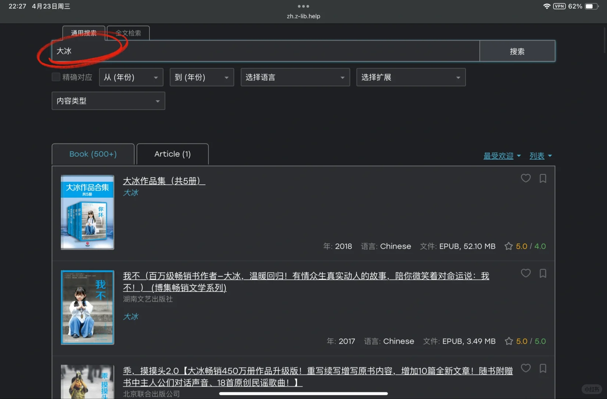The width and height of the screenshot is (607, 399).
Task: Bookmark the 大冰作品集 (共5册) entry
Action: click(543, 178)
